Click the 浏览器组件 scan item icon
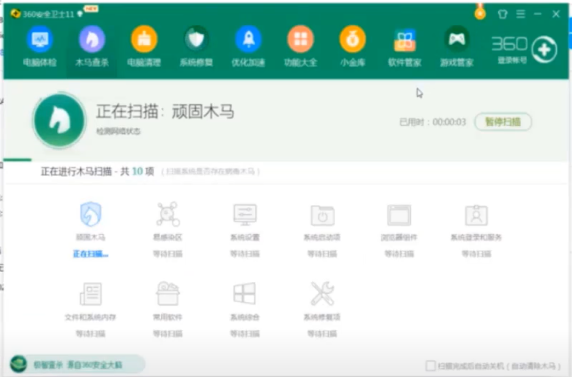Screen dimensions: 572x377 point(399,215)
